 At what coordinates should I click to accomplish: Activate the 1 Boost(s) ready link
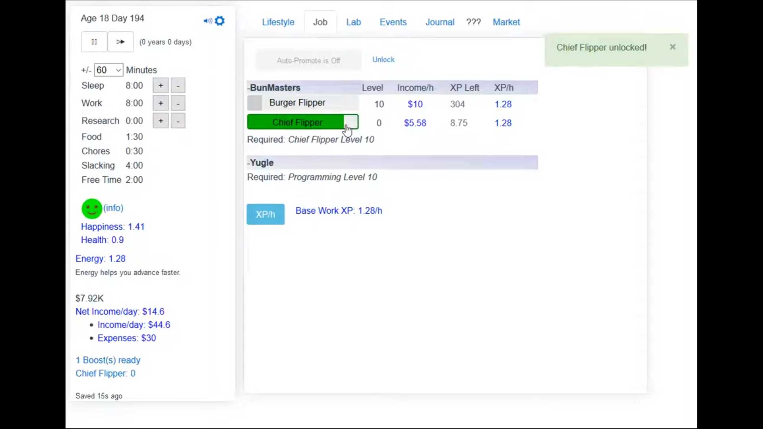click(108, 360)
